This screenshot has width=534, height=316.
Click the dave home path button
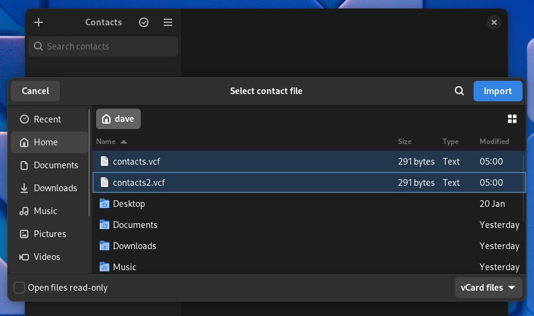(x=118, y=119)
